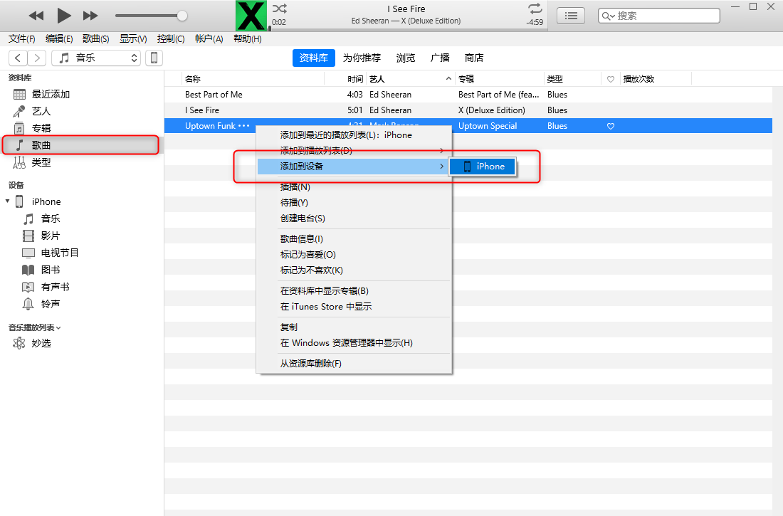This screenshot has height=516, width=783.
Task: Choose iPhone in the 添加到设备 submenu
Action: point(483,167)
